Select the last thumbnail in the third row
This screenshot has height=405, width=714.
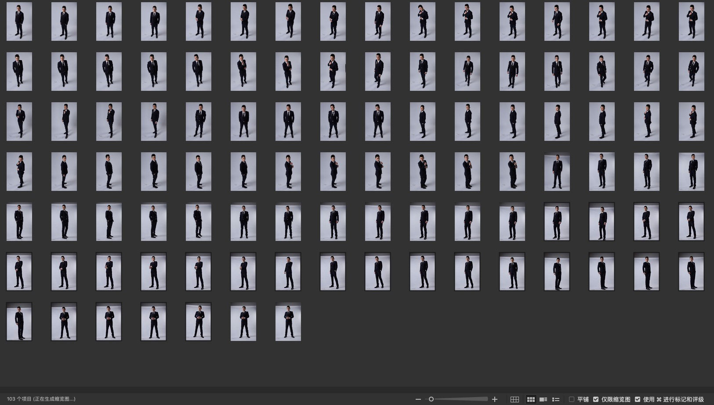(x=691, y=122)
